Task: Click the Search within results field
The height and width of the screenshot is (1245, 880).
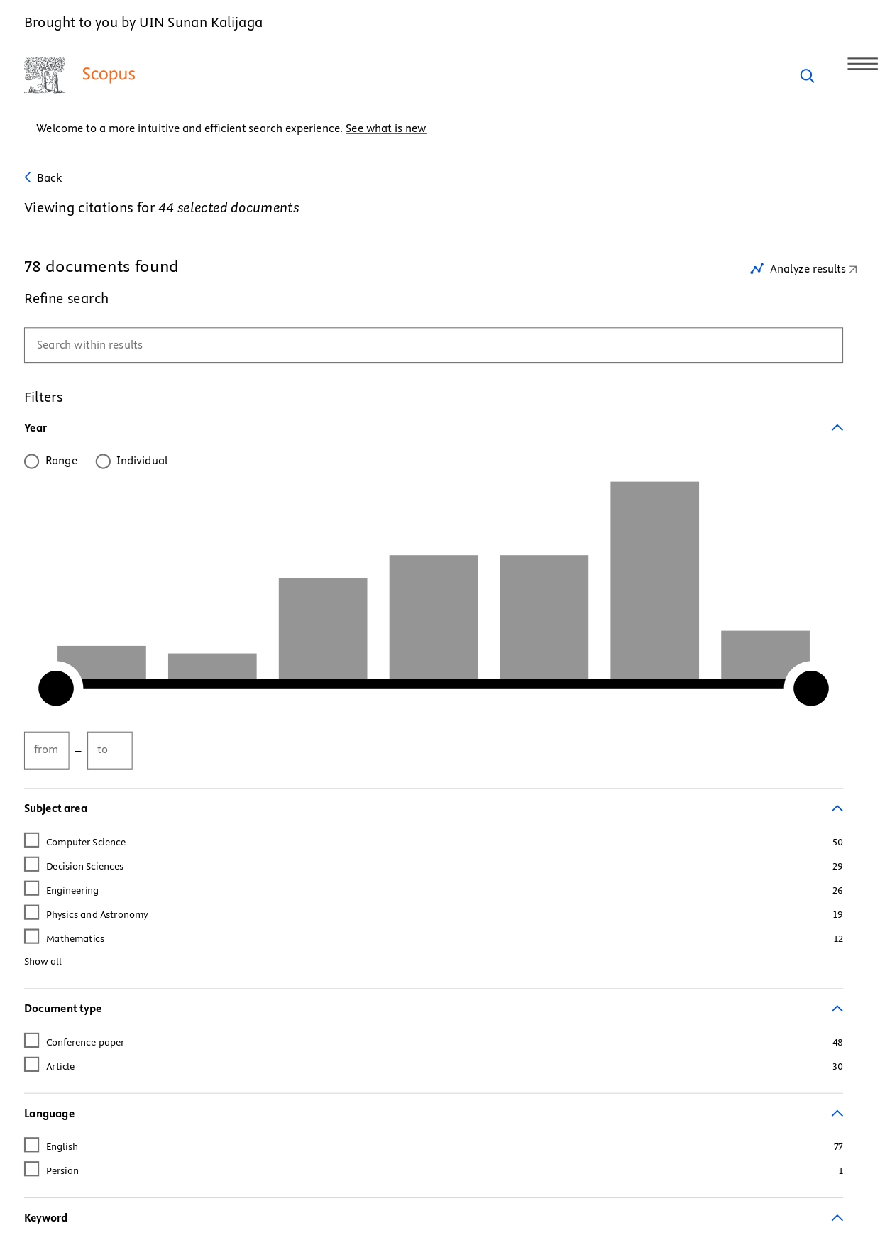Action: tap(433, 345)
